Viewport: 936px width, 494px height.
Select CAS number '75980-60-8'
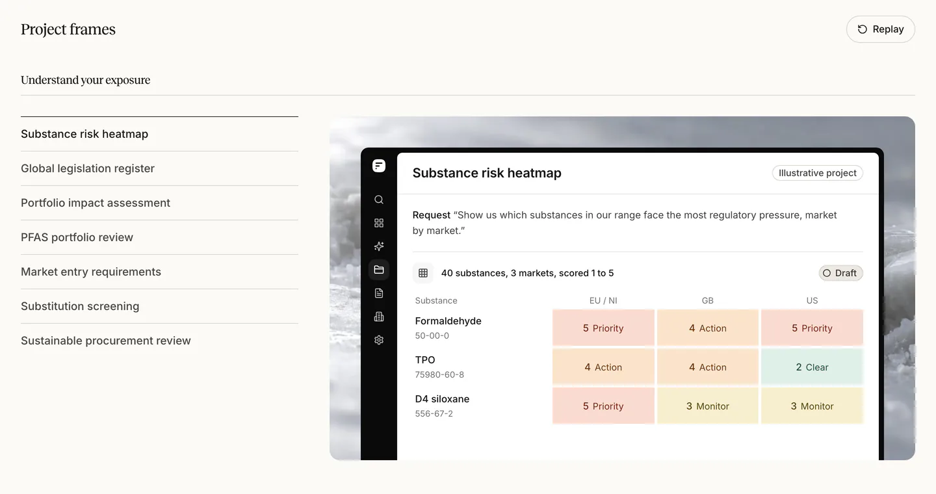click(x=439, y=374)
